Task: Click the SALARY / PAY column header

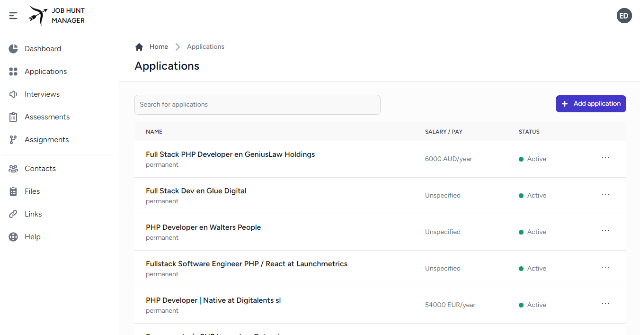Action: (x=444, y=132)
